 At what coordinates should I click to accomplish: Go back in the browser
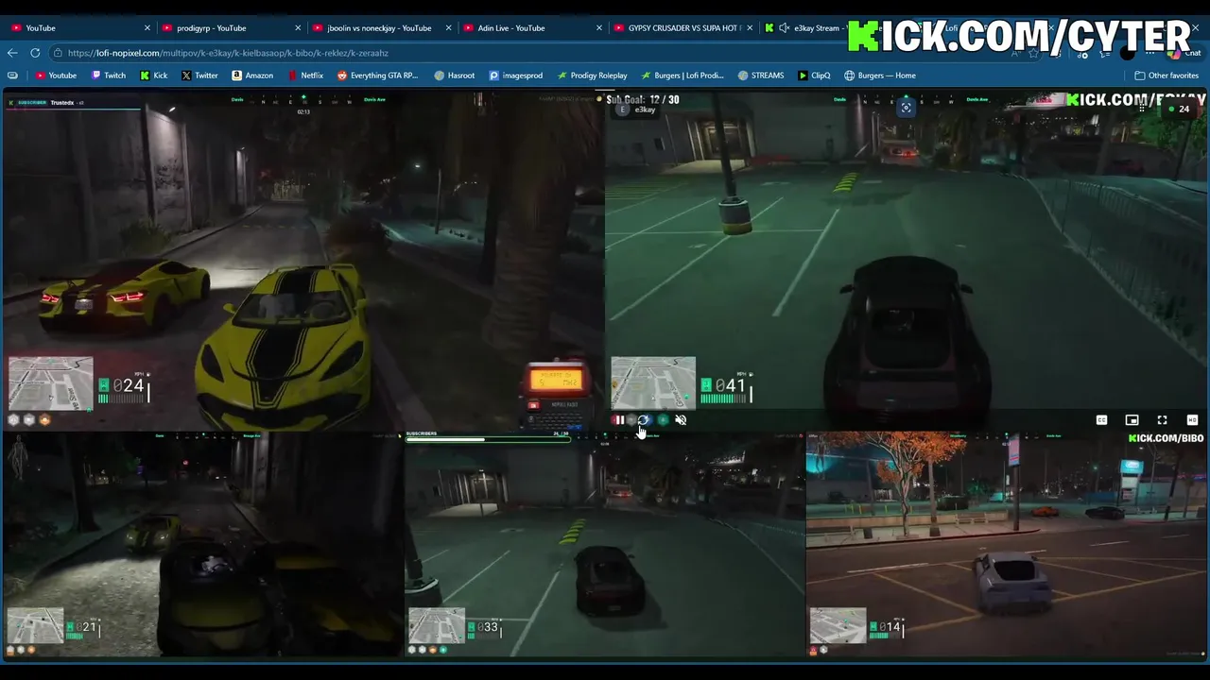tap(12, 53)
